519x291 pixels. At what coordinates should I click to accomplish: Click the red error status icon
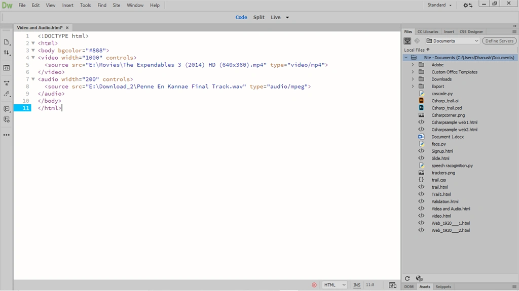[314, 285]
